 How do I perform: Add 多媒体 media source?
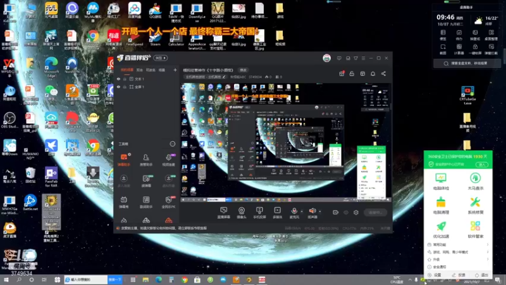pos(277,213)
